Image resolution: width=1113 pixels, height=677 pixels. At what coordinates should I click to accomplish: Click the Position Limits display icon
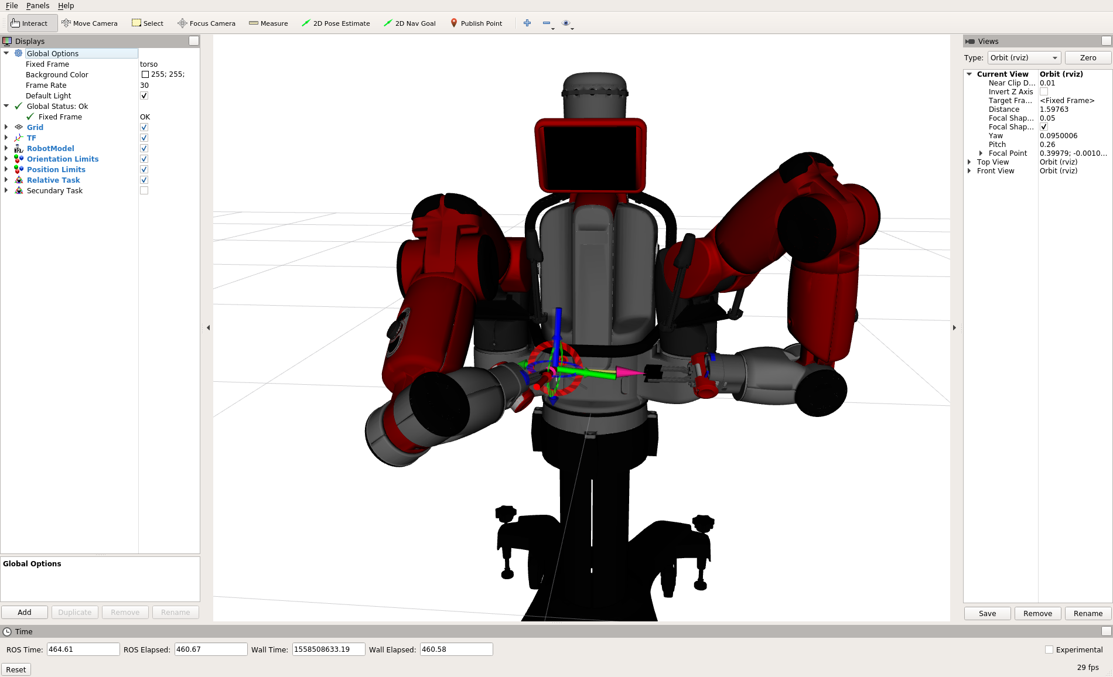coord(19,169)
